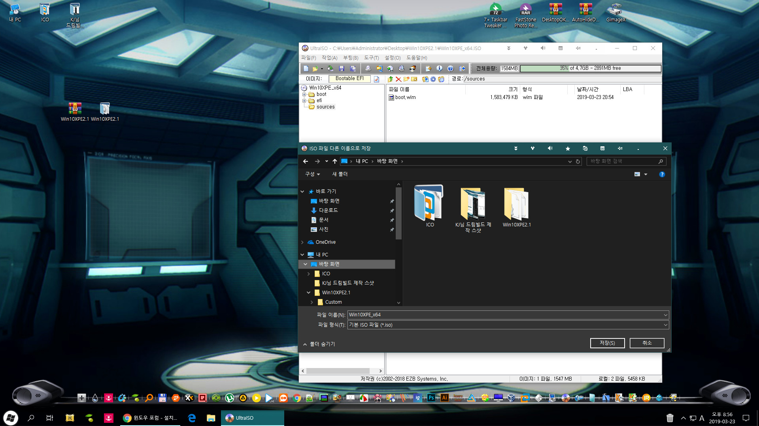
Task: Select the sources folder in UltraISO tree
Action: pyautogui.click(x=325, y=107)
